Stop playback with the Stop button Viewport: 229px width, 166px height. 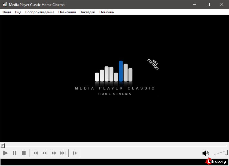pyautogui.click(x=24, y=153)
